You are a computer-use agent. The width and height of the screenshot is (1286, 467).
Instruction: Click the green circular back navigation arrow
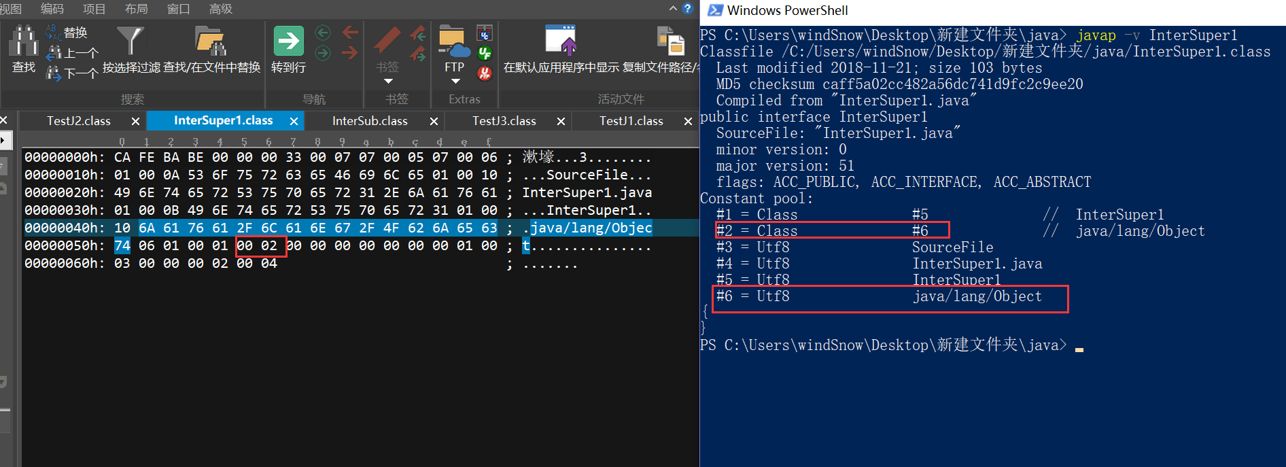[323, 33]
